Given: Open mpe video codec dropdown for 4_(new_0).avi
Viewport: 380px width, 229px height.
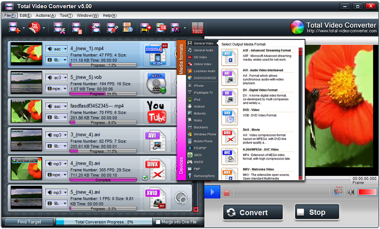Looking at the screenshot, I should 56,175.
